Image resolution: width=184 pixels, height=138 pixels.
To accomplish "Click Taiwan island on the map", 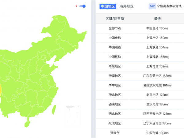I will (x=54, y=109).
